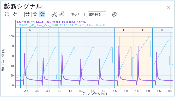Screen dimensions: 175x97
Task: Select the 2DLC2E Solvent Ratio B legend entry
Action: click(x=62, y=25)
